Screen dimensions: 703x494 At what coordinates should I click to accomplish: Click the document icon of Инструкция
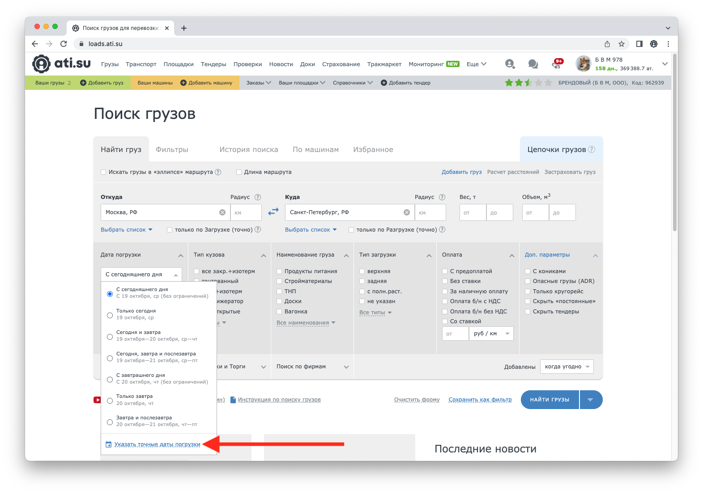(233, 400)
